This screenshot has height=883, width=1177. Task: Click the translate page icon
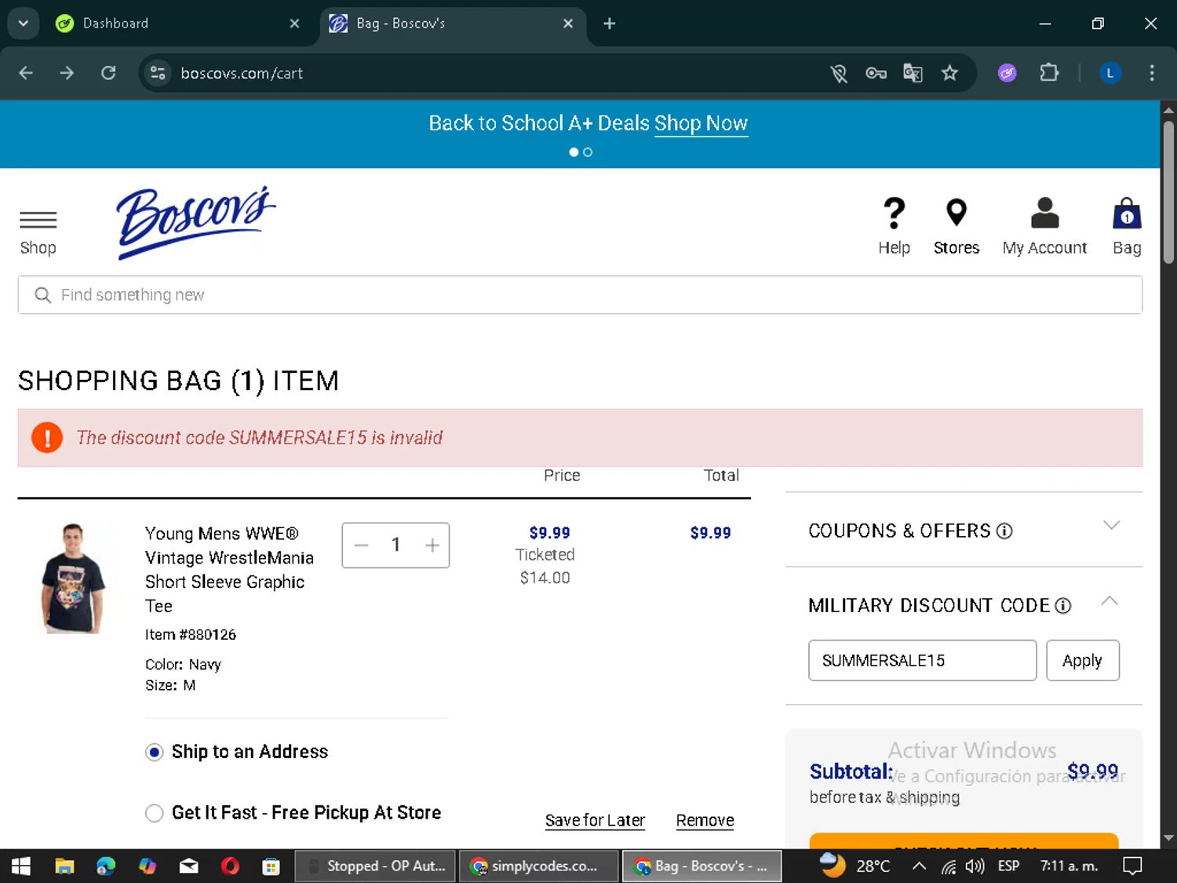pos(913,73)
